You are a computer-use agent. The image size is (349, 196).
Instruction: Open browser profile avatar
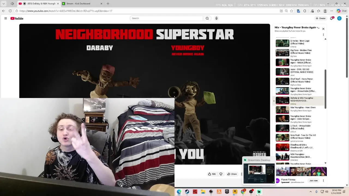click(x=325, y=11)
